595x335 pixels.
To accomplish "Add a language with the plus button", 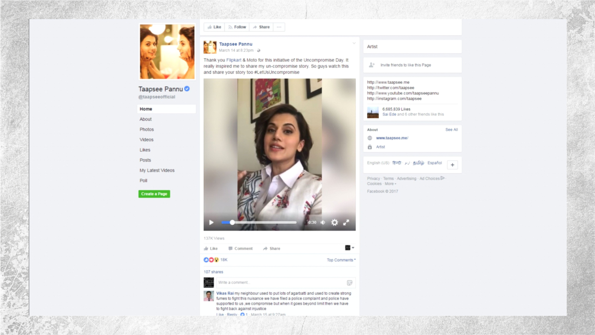I will pos(452,165).
